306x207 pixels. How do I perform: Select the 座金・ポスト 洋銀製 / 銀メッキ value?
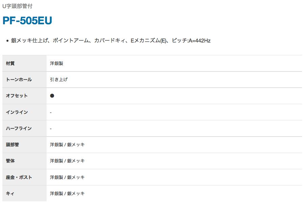[67, 177]
